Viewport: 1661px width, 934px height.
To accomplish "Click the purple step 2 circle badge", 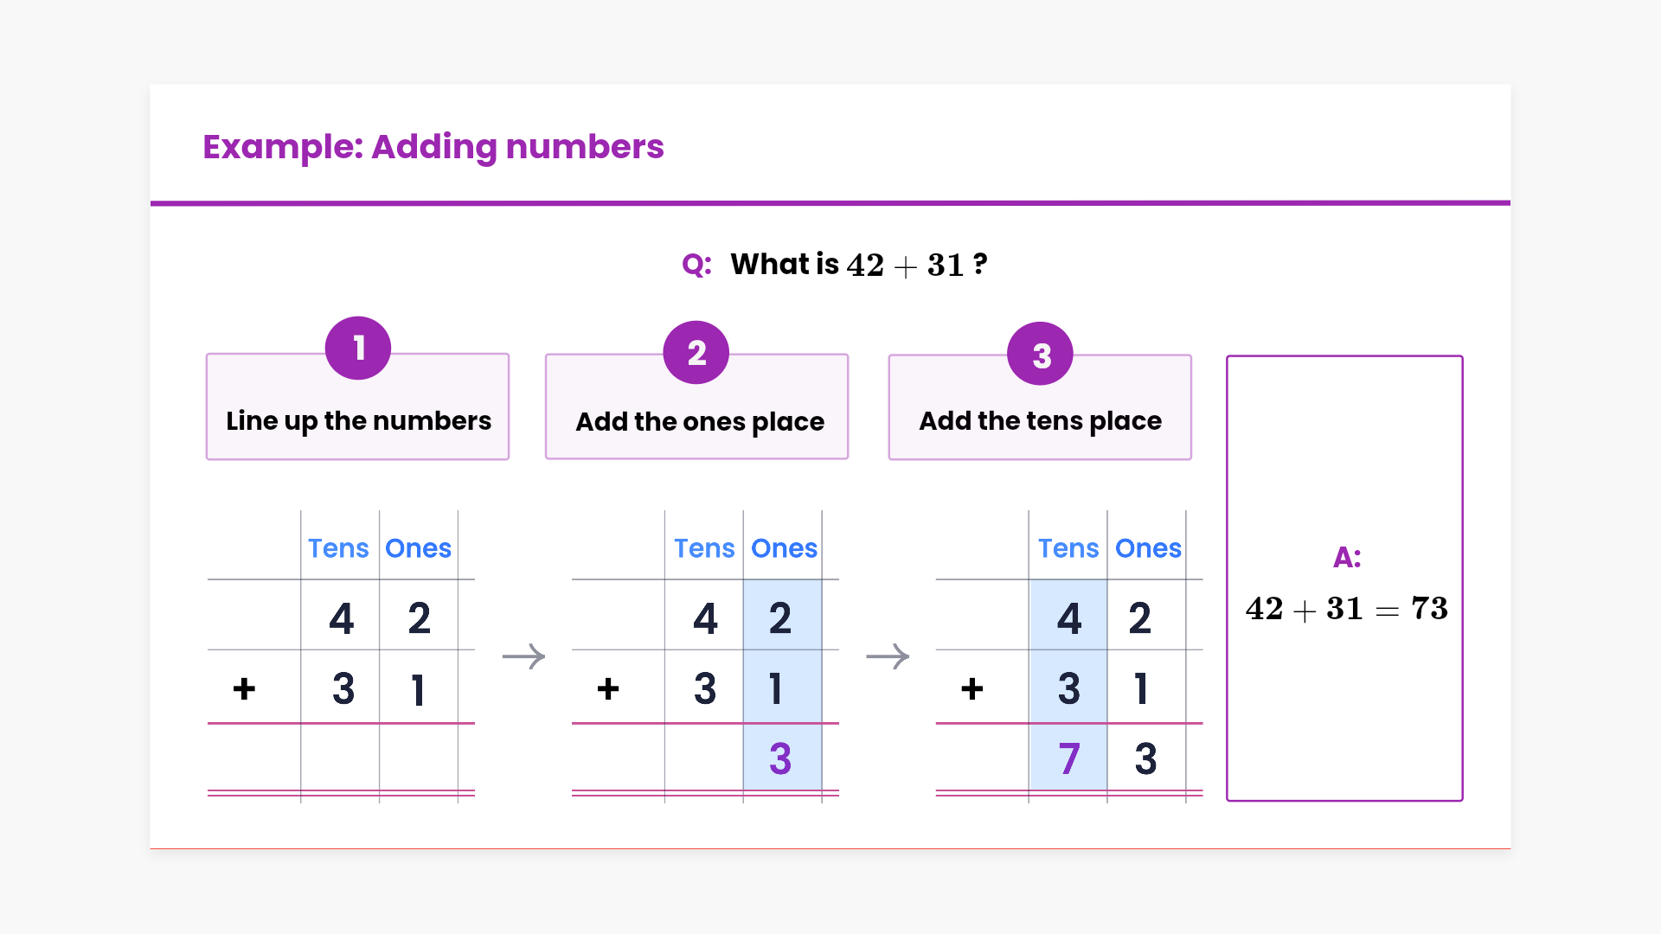I will click(x=696, y=353).
